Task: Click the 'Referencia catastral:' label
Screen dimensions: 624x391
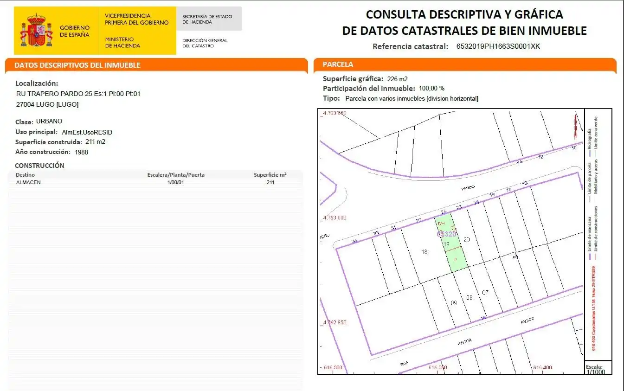Action: (411, 46)
